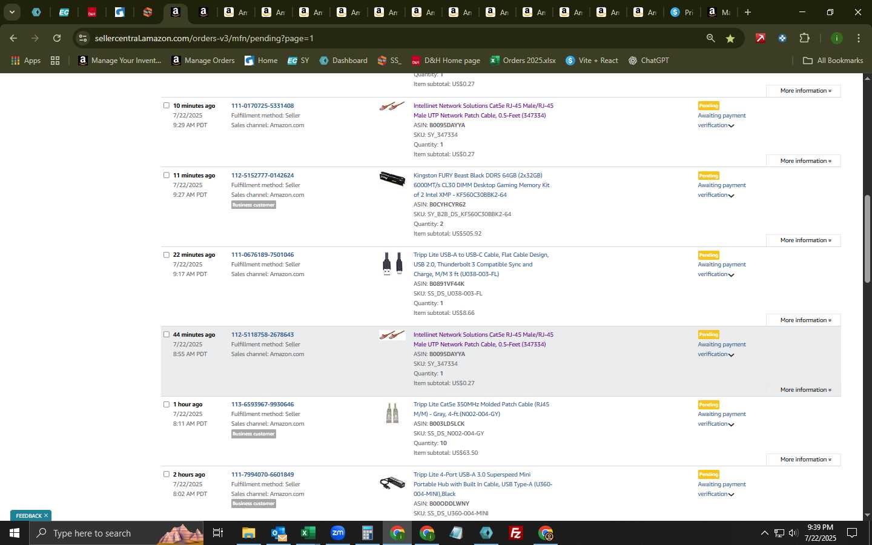
Task: Reload the current page
Action: pos(57,38)
